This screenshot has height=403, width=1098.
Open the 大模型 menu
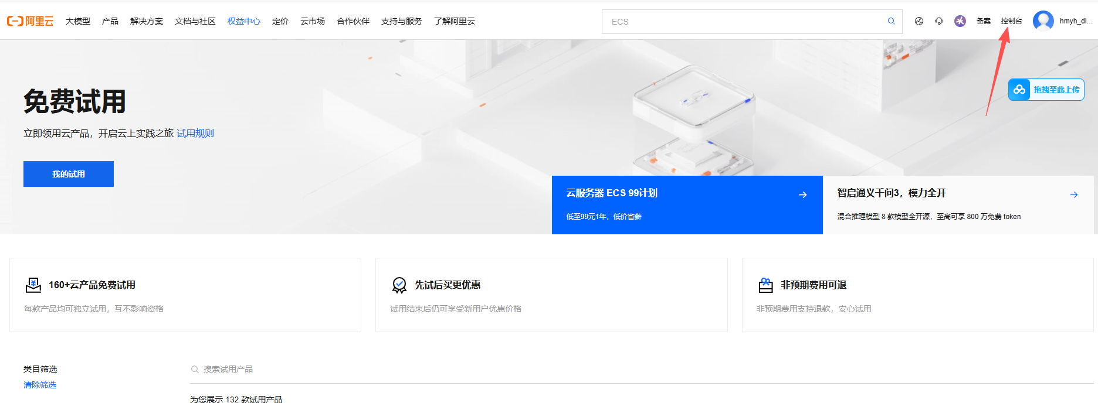pyautogui.click(x=77, y=21)
